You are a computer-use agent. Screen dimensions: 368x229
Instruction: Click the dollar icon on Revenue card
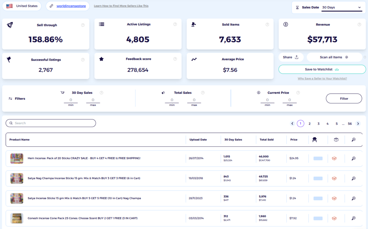[286, 24]
